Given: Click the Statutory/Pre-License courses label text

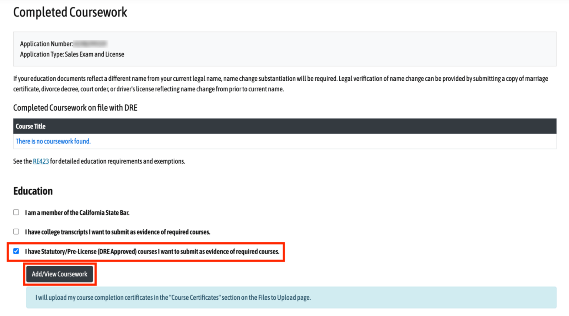Looking at the screenshot, I should click(x=152, y=252).
